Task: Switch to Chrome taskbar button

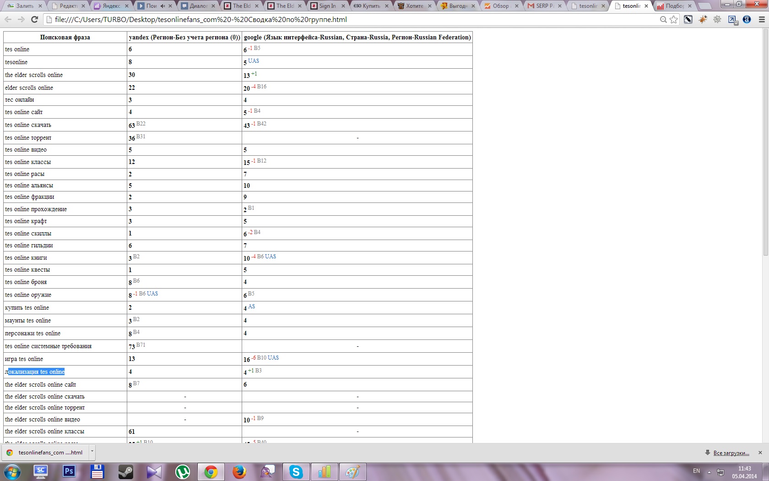Action: (211, 471)
